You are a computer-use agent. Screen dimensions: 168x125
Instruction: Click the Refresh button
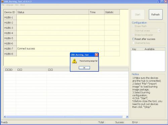[x=156, y=14]
